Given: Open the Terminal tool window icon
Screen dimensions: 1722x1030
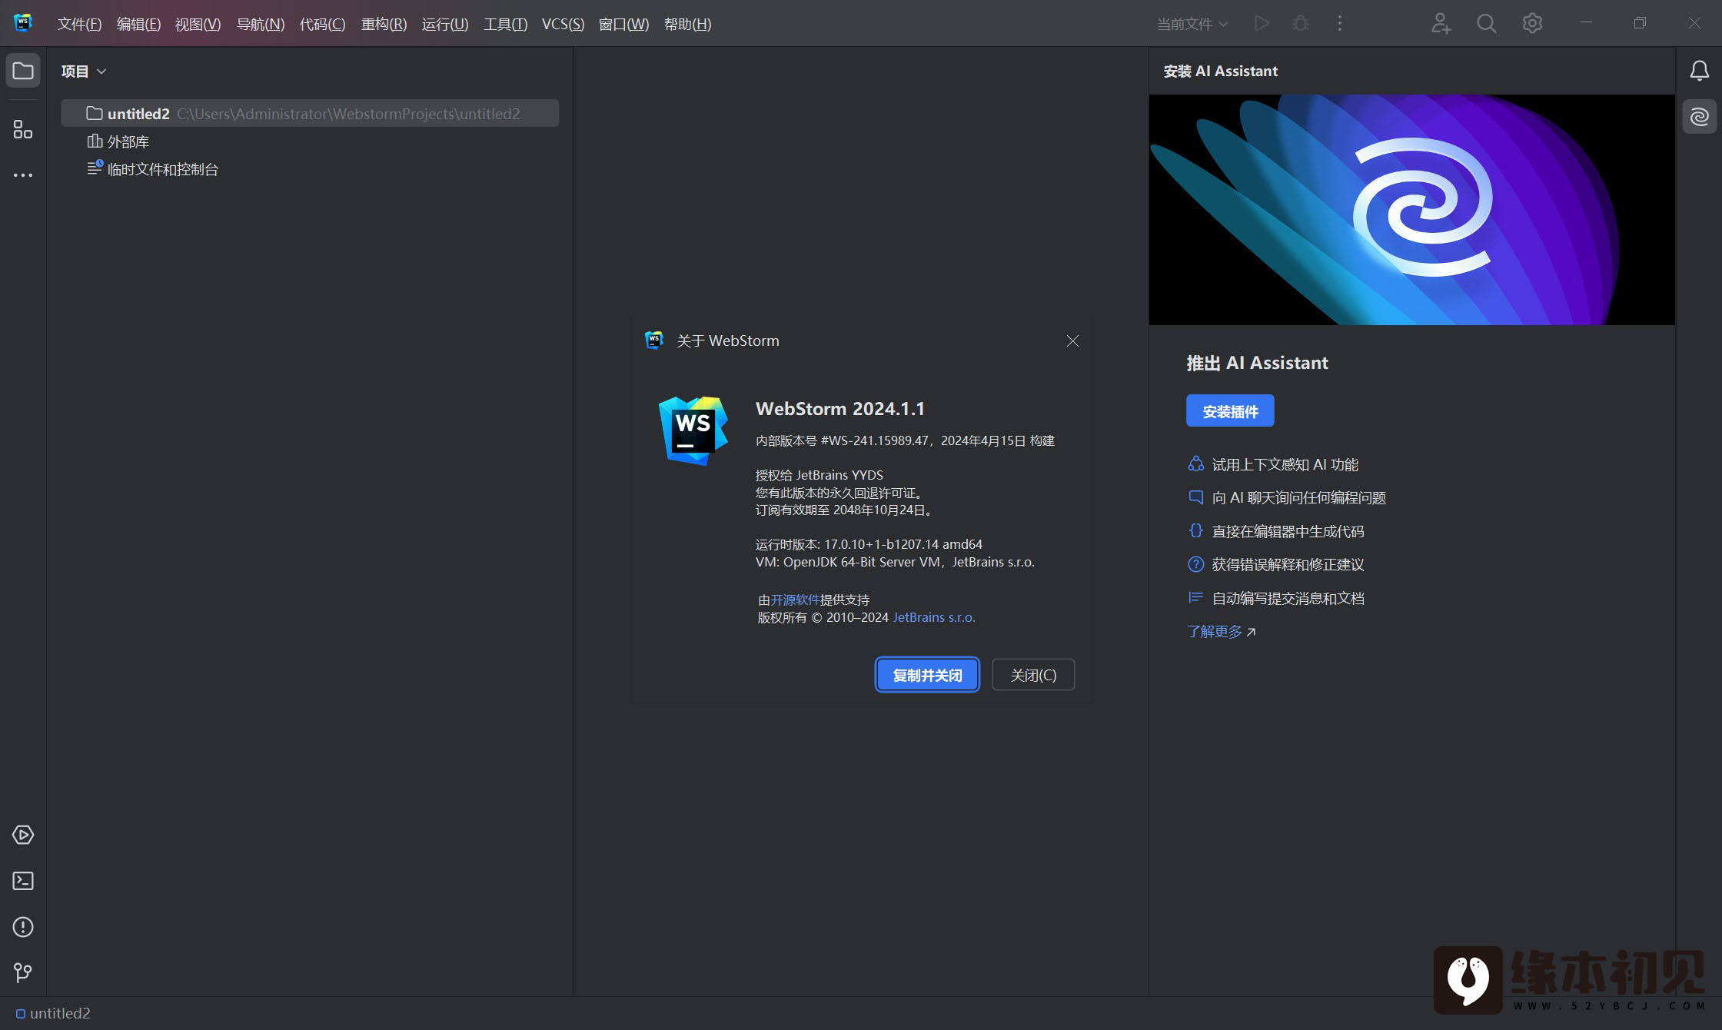Looking at the screenshot, I should tap(23, 881).
